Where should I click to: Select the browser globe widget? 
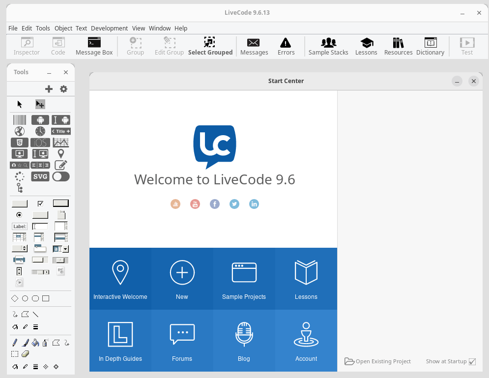coord(20,131)
